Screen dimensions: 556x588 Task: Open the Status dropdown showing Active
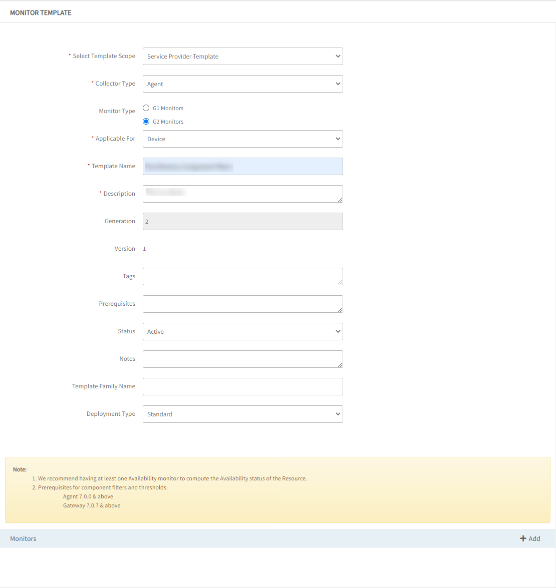(242, 331)
